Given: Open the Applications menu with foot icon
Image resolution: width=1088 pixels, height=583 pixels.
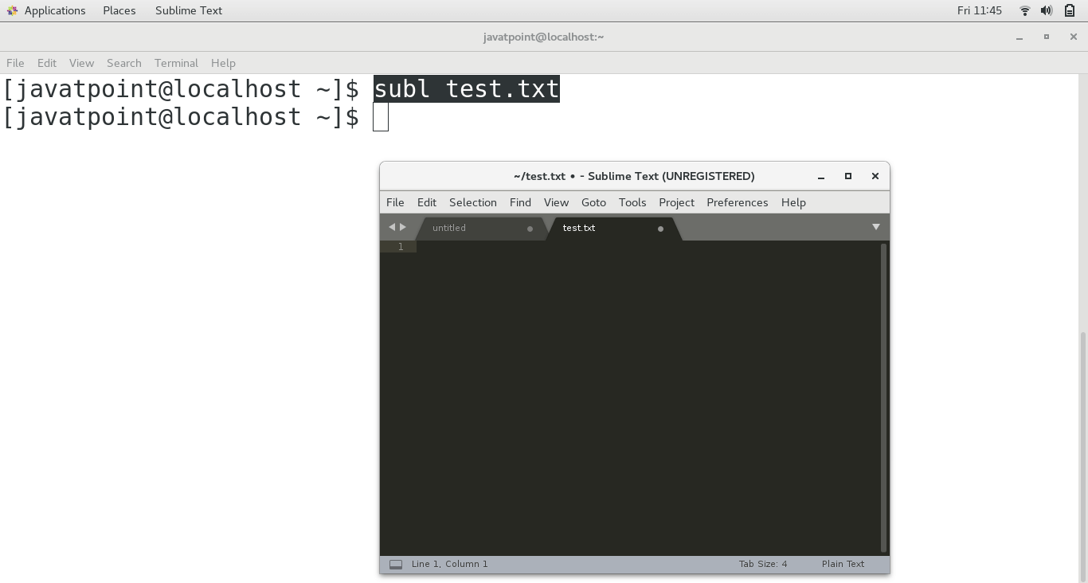Looking at the screenshot, I should click(x=45, y=10).
